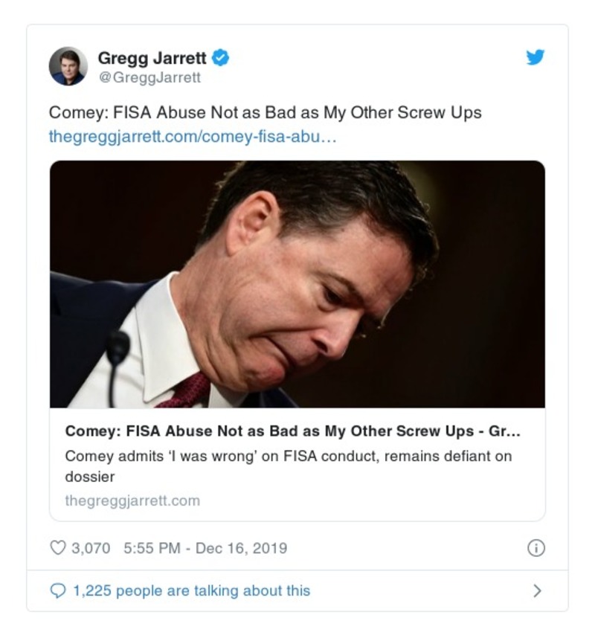Open the thegreggjarrett.com/comey-fisa-abu… link
Viewport: 595px width, 638px height.
[x=193, y=137]
